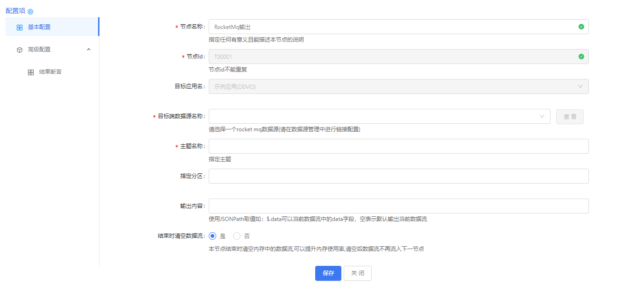The image size is (643, 299).
Task: Open the 目标应用名 dropdown arrow
Action: [580, 86]
